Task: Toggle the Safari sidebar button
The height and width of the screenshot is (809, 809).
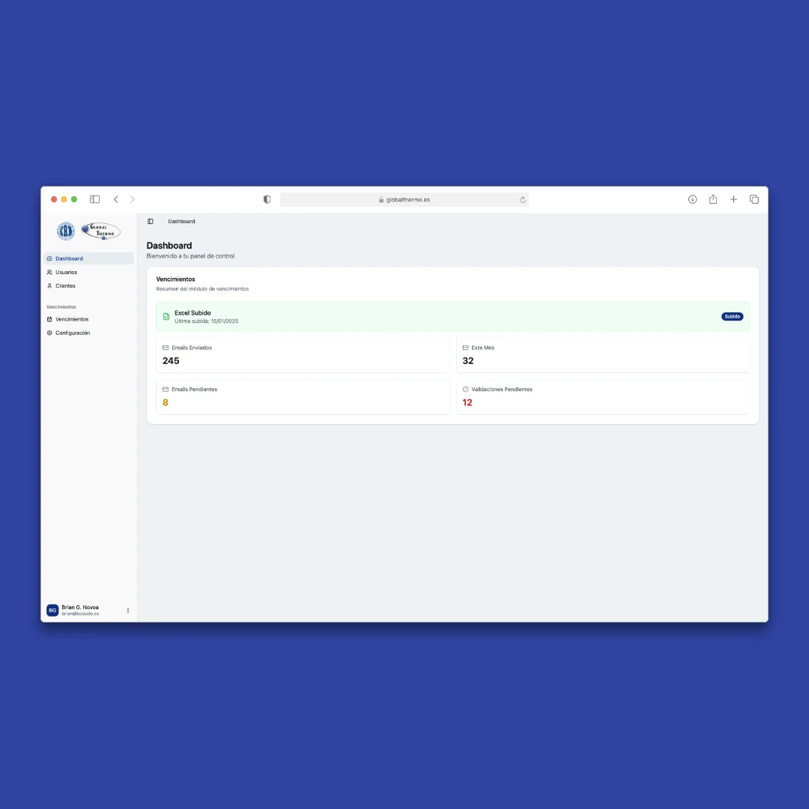Action: point(94,199)
